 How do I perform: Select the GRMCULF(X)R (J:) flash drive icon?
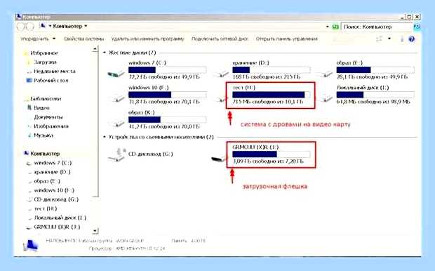pyautogui.click(x=219, y=159)
